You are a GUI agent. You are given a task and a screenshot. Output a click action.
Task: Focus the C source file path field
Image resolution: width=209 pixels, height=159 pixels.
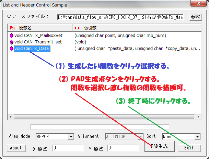tap(120, 17)
